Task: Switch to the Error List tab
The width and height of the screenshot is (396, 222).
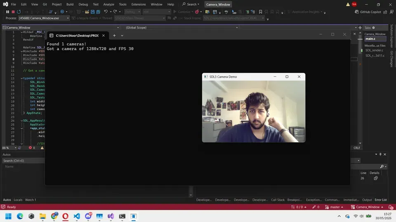Action: point(381,200)
